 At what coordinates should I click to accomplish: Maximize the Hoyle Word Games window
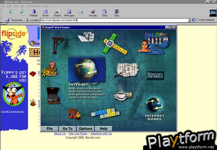tap(170, 27)
